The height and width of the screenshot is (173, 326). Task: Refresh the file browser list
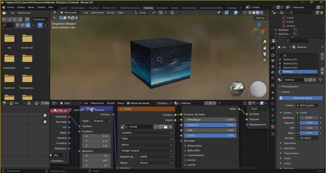[20, 20]
